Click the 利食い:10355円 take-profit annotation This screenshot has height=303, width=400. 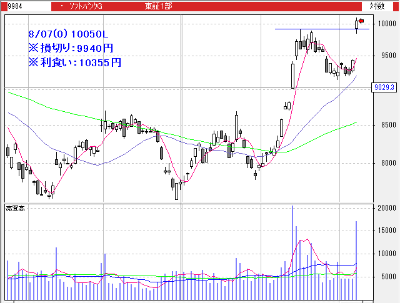74,62
